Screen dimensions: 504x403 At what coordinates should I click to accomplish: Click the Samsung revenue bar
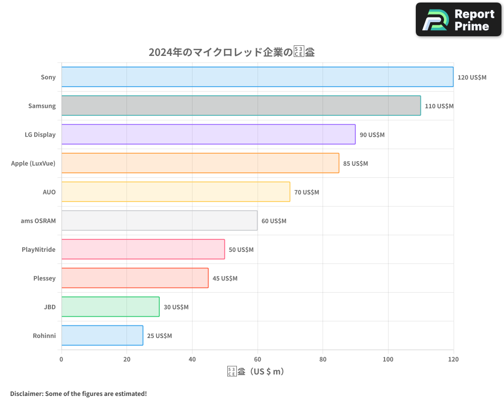tap(240, 106)
